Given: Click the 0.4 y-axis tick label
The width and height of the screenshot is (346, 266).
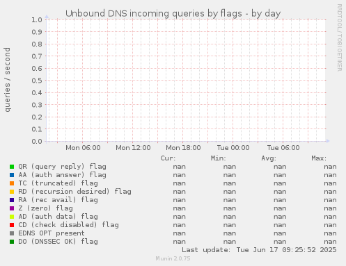Looking at the screenshot, I should point(37,92).
